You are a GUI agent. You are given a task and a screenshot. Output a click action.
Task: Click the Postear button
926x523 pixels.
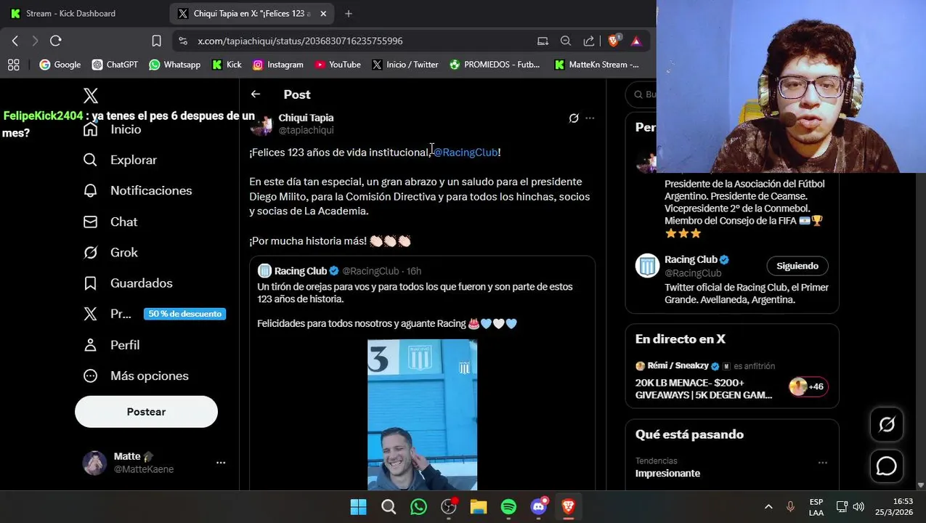click(146, 412)
